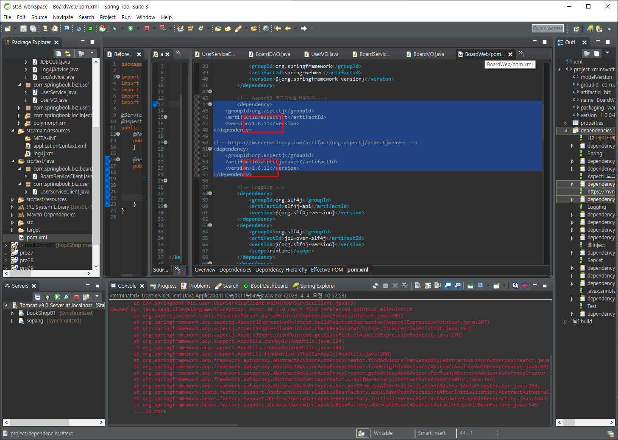The image size is (618, 440).
Task: Click Remove All Terminated Launches icon
Action: point(405,286)
